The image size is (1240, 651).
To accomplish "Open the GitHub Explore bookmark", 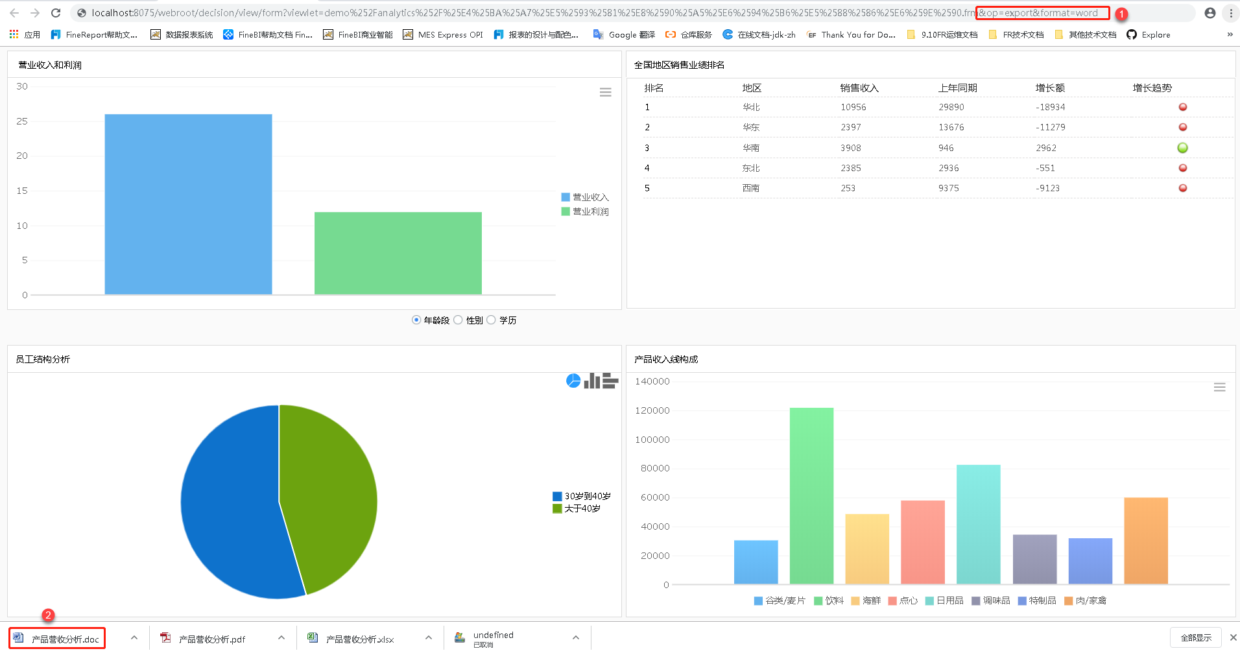I will pyautogui.click(x=1149, y=35).
